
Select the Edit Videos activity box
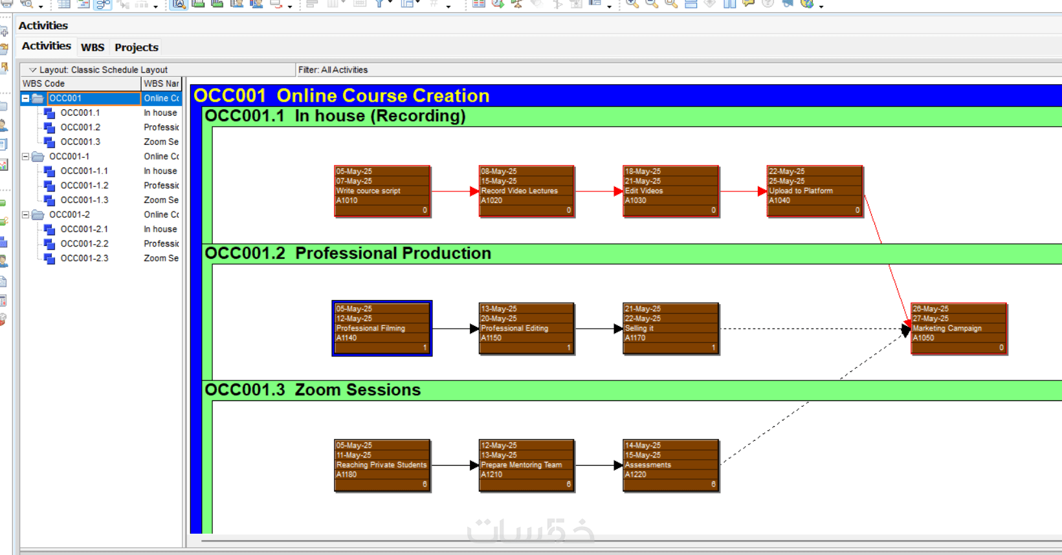pyautogui.click(x=670, y=191)
